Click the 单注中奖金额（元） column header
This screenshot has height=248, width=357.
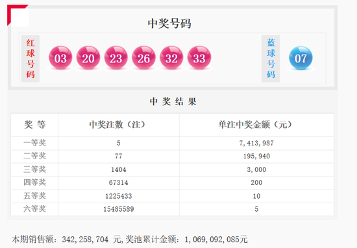point(256,125)
